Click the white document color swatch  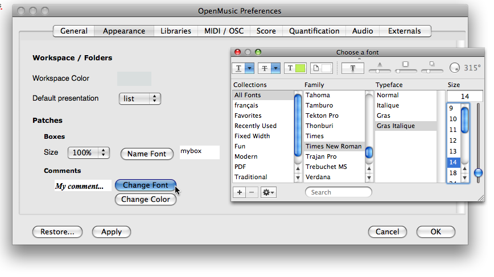point(327,68)
